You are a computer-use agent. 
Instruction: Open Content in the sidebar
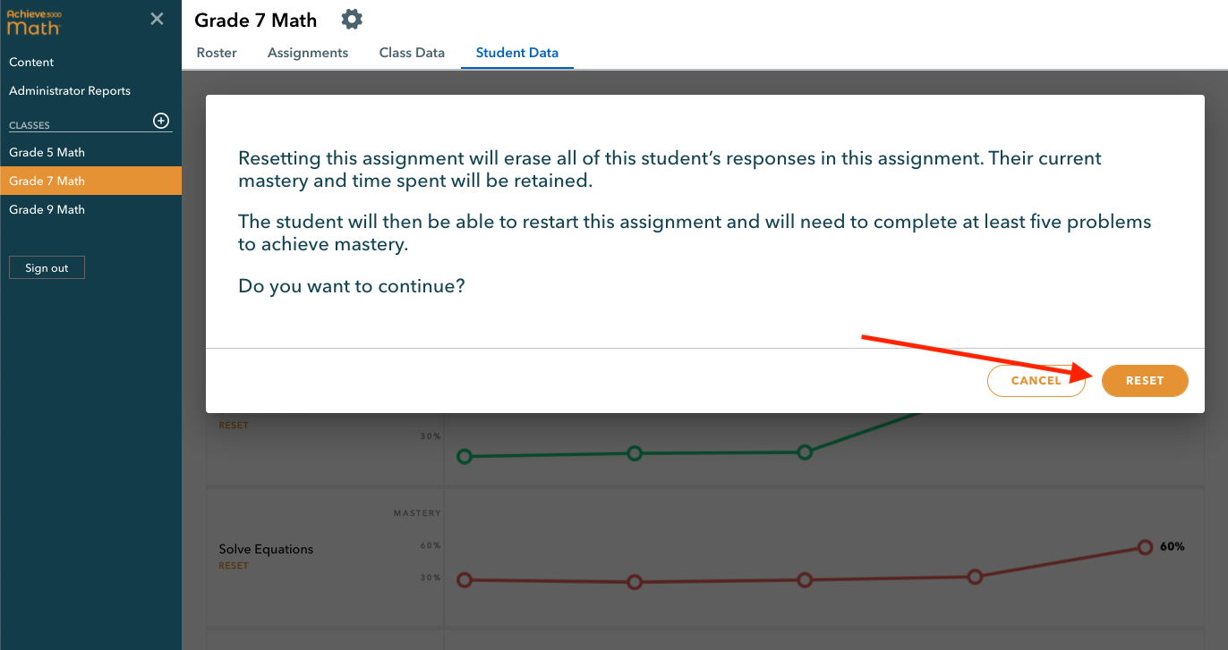tap(31, 62)
